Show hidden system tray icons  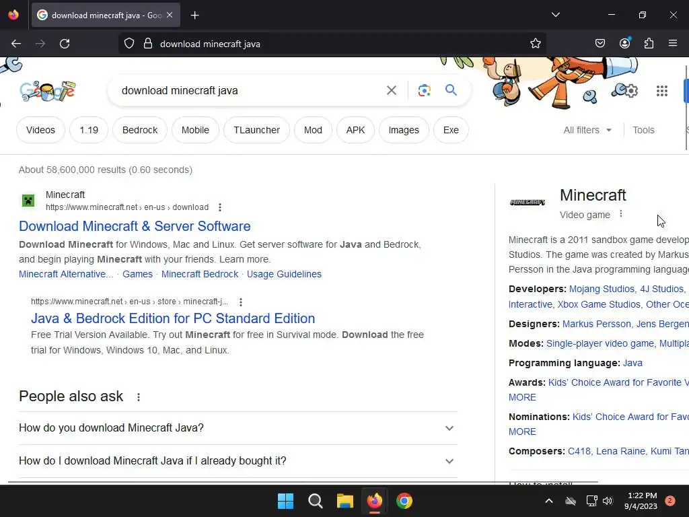pos(549,501)
